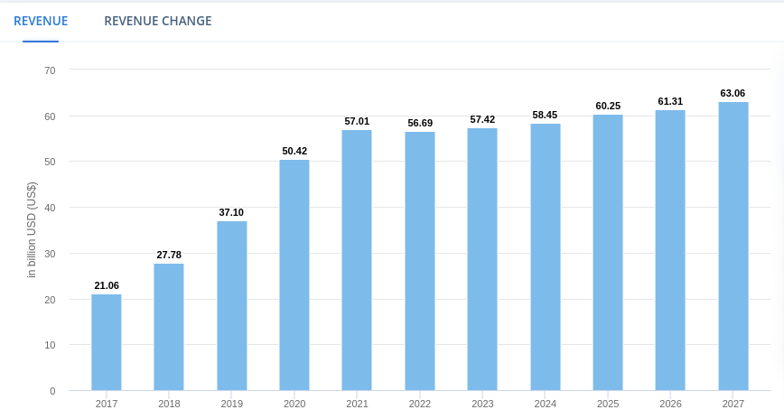Screen dimensions: 784x419
Task: Click the 2020 x-axis year label
Action: click(294, 404)
